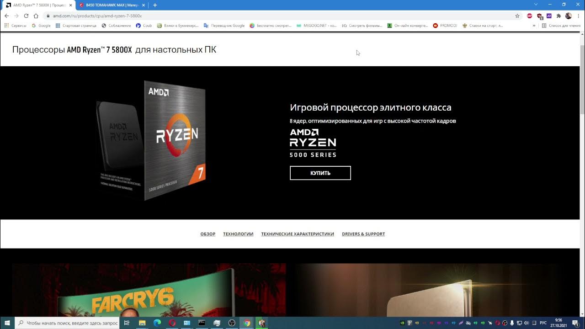Click the AMD Ryzen 5000 Series logo
Image resolution: width=585 pixels, height=329 pixels.
[313, 143]
